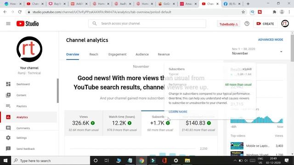Switch to the Engagement tab
The height and width of the screenshot is (165, 294).
118,55
